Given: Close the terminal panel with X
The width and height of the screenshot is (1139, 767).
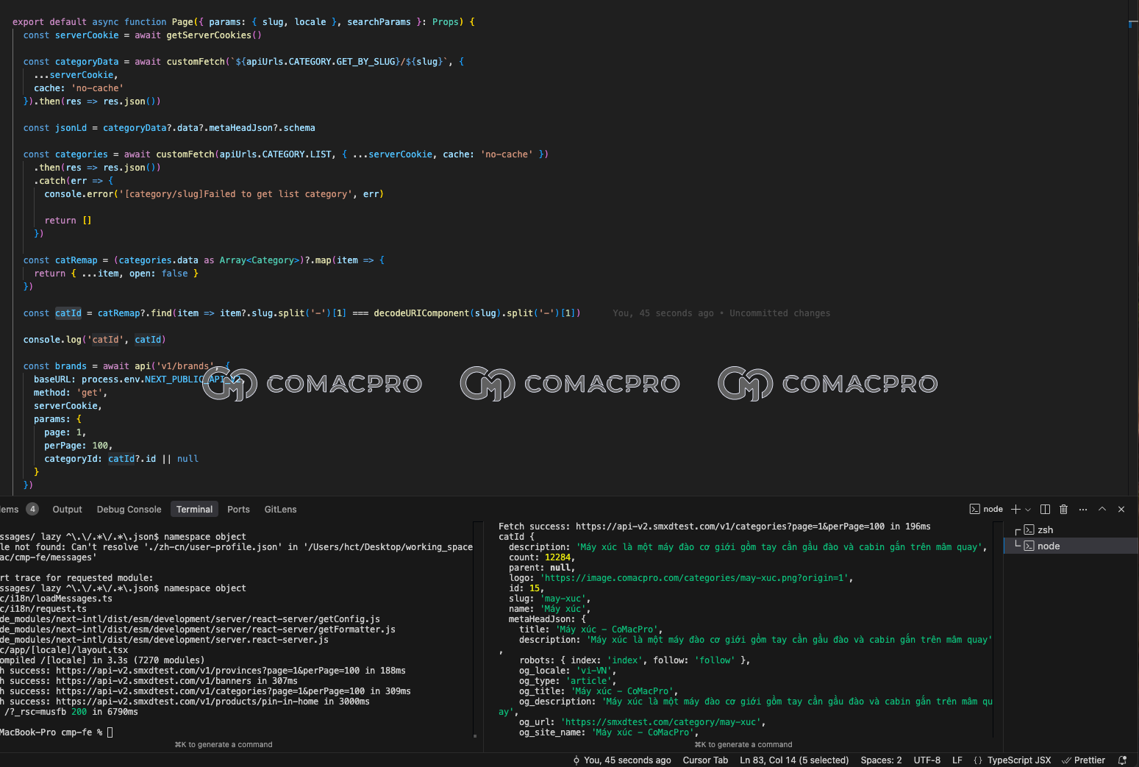Looking at the screenshot, I should point(1121,509).
